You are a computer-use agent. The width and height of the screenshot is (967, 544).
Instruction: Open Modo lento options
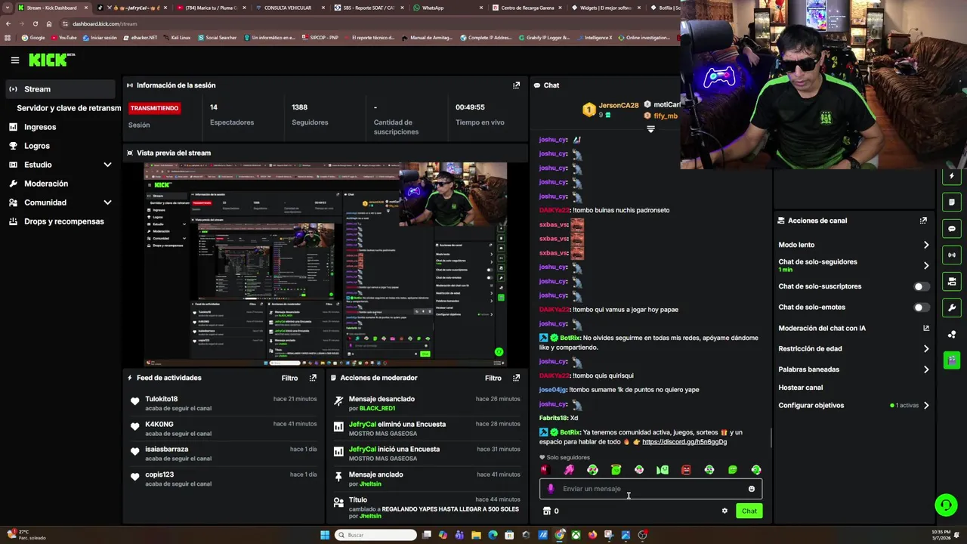tap(854, 245)
